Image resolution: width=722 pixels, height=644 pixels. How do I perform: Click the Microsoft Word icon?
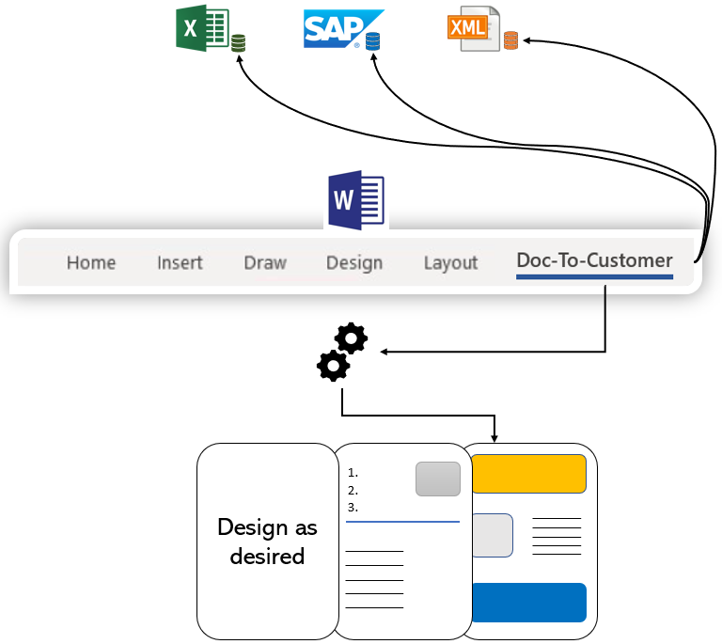[x=356, y=200]
